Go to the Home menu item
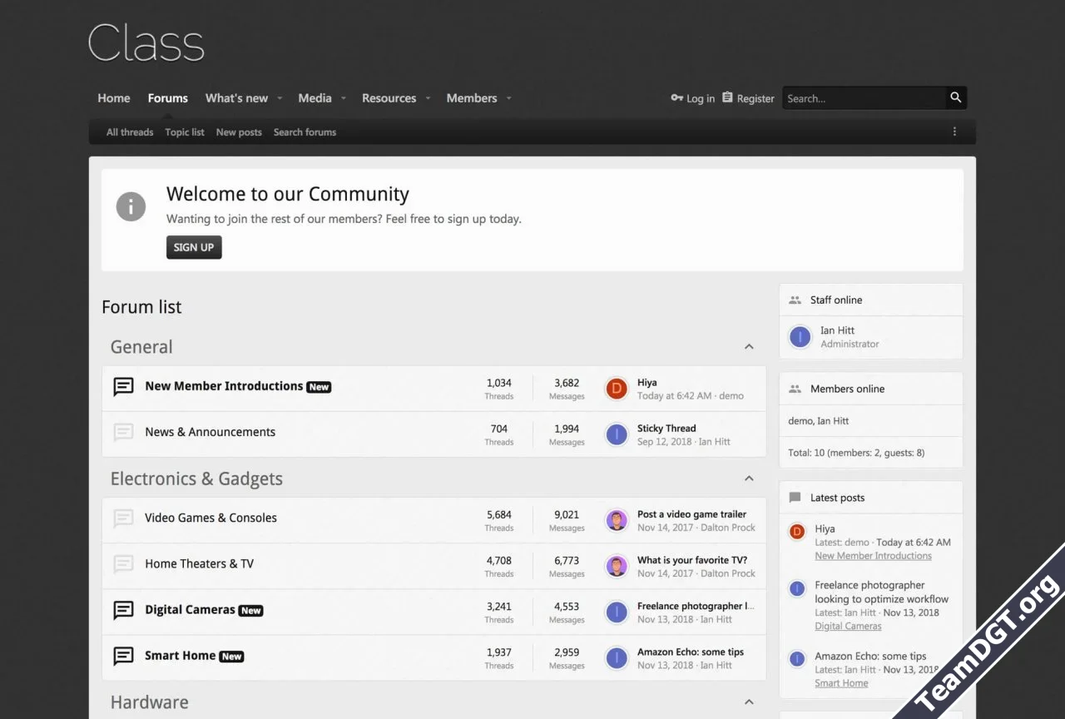Viewport: 1065px width, 719px height. click(114, 98)
